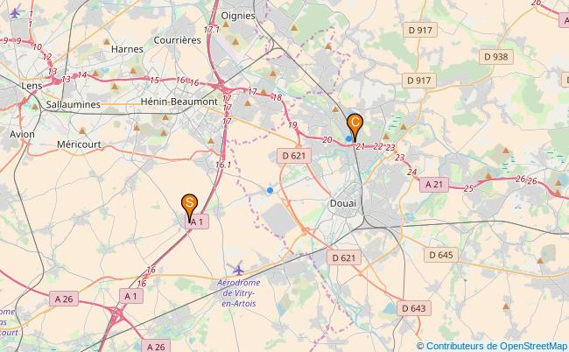Click the Courrières town label
569x352 pixels.
point(177,40)
